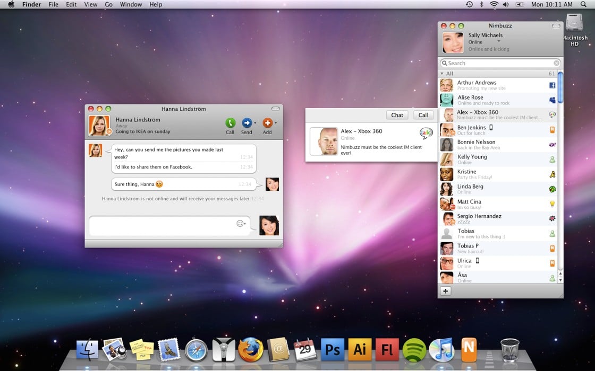
Task: Click the ICQ flower icon on Linda Berg's row
Action: pos(552,189)
